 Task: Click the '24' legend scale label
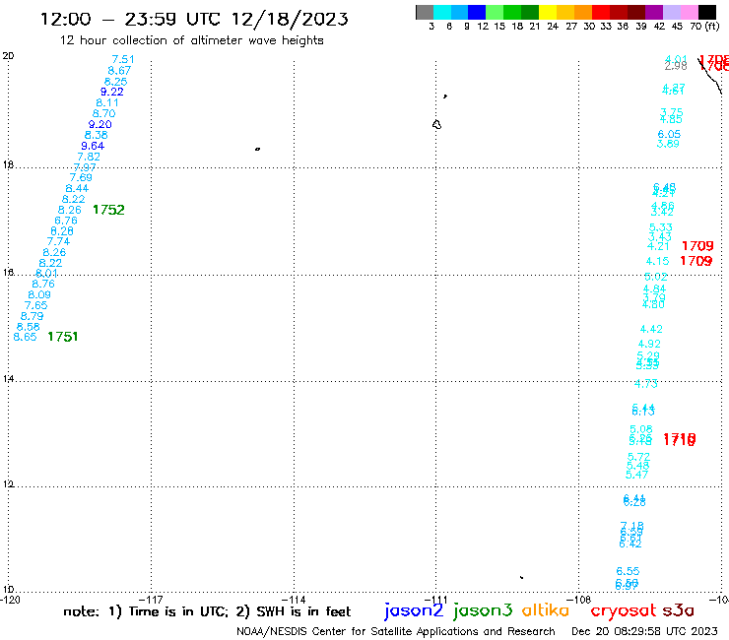point(553,27)
